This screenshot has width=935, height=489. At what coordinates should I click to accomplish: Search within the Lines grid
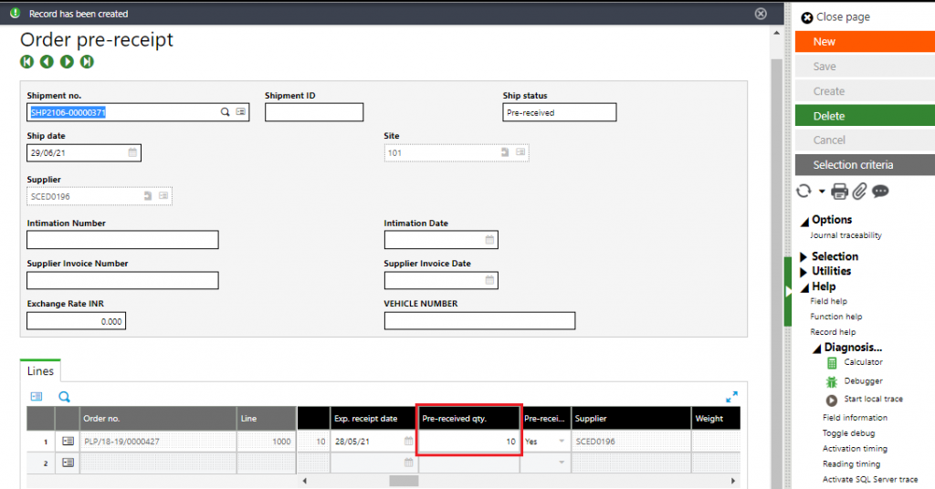(x=65, y=397)
